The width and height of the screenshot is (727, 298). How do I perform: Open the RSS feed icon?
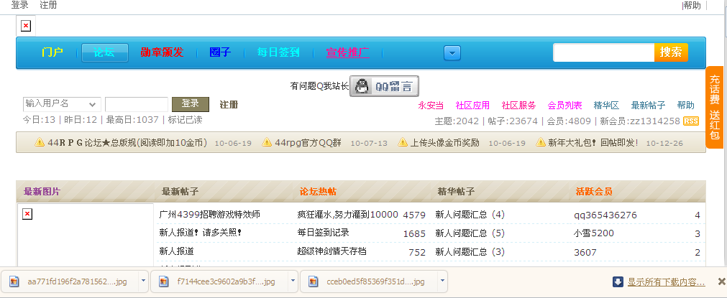(691, 121)
